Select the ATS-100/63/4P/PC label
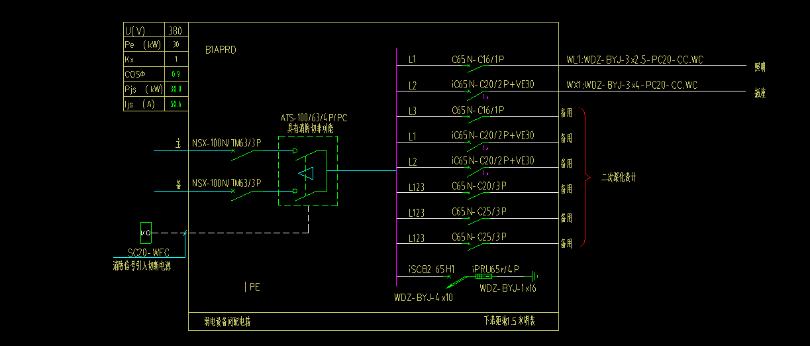Viewport: 810px width, 346px height. [314, 118]
